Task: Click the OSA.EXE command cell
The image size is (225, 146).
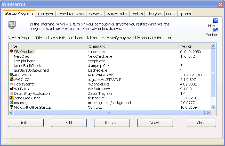Action: pyautogui.click(x=95, y=107)
